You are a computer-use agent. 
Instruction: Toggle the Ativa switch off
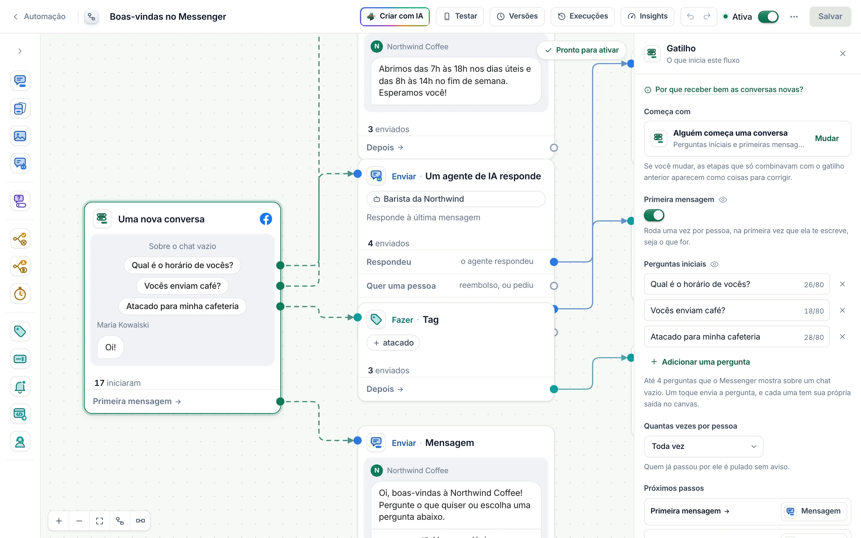pos(768,17)
